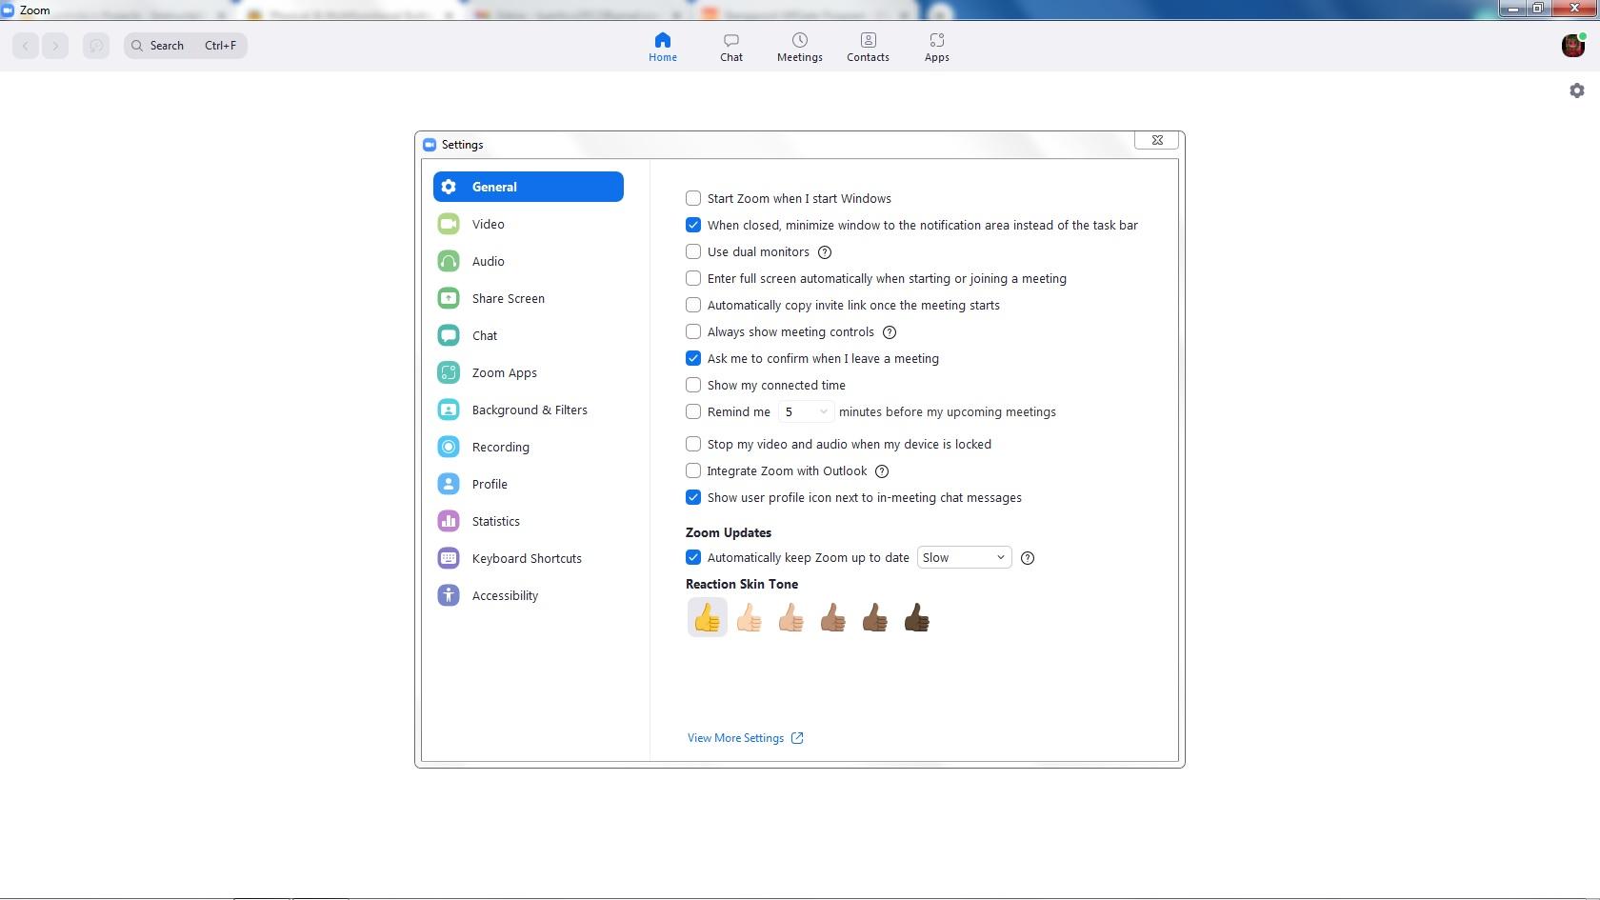This screenshot has width=1600, height=900.
Task: Open Audio settings
Action: tap(529, 261)
